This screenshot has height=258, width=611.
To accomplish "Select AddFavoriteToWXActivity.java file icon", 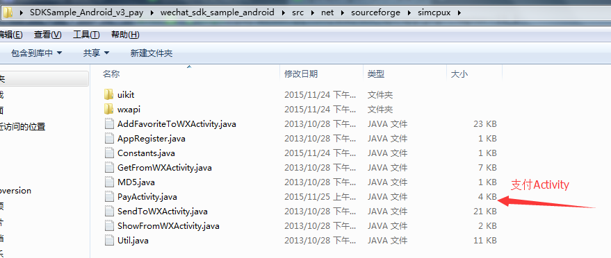I will tap(109, 124).
